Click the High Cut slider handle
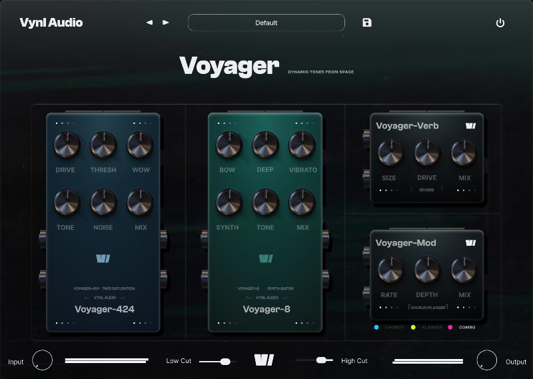 (x=321, y=360)
